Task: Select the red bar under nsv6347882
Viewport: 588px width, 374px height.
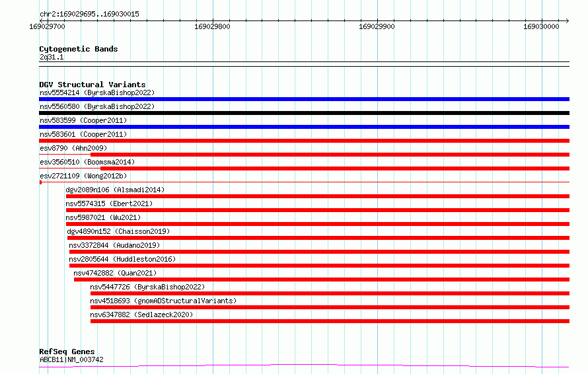Action: (x=330, y=321)
